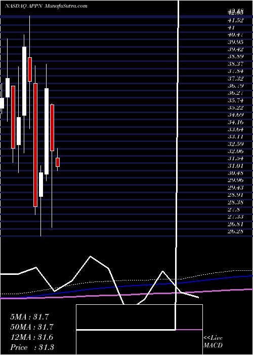Click the 32.06 price axis label
The image size is (253, 355).
[x=236, y=151]
